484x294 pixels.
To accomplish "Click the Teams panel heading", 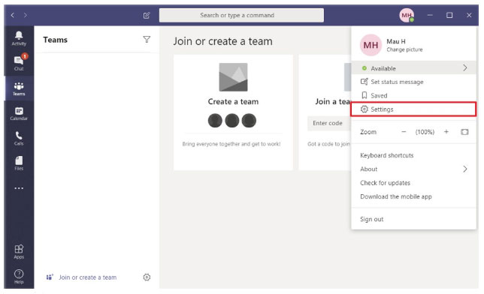I will click(x=56, y=40).
